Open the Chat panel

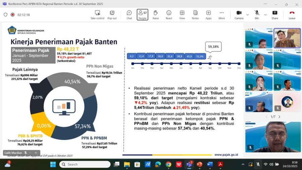129,14
